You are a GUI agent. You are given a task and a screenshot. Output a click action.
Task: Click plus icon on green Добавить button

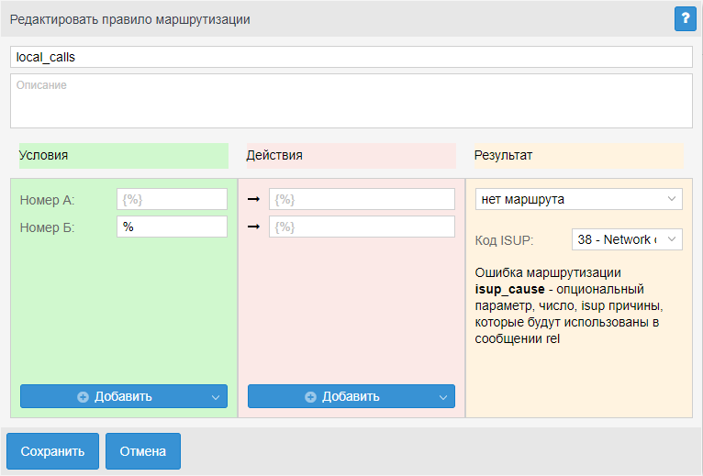point(83,397)
